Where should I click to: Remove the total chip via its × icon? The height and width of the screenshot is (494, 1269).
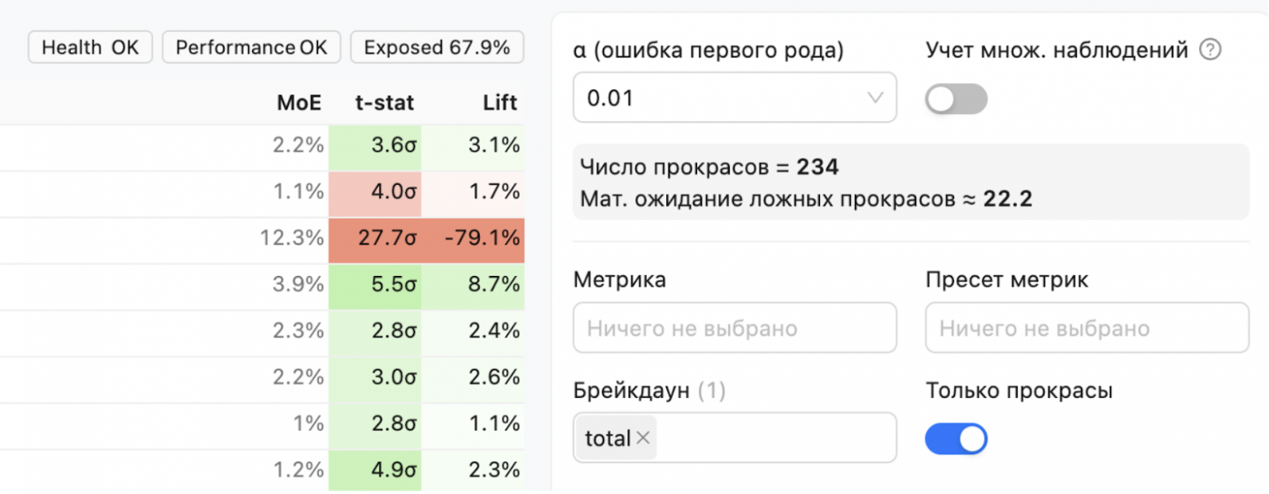tap(643, 438)
